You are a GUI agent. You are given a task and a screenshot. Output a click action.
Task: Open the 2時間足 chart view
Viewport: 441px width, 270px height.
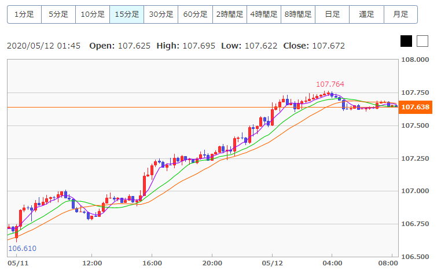tap(230, 14)
